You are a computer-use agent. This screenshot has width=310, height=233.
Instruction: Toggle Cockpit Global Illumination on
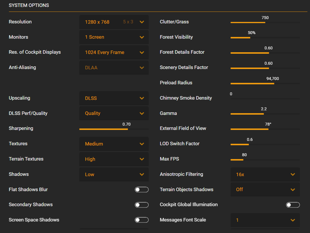293,205
